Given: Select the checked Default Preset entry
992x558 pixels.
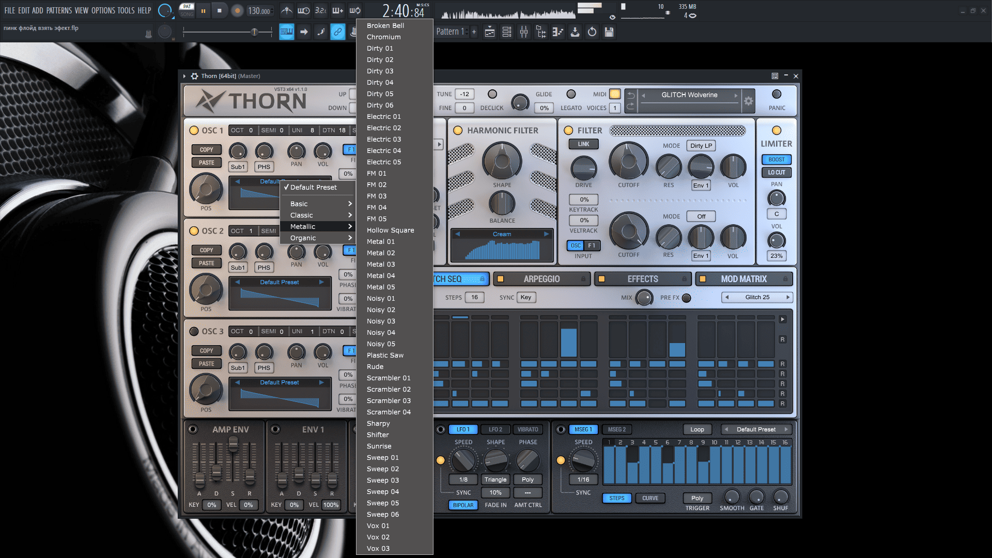Looking at the screenshot, I should coord(318,188).
